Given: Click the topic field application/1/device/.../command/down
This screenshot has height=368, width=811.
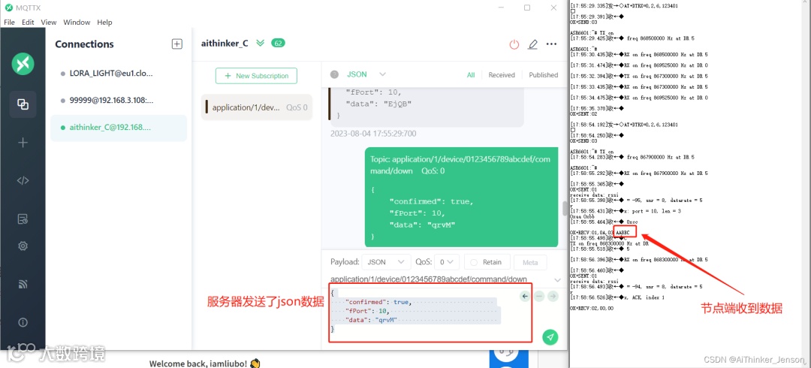Looking at the screenshot, I should coord(429,279).
